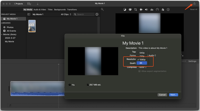
Task: Enable Allow export segmentation checkbox
Action: pyautogui.click(x=139, y=71)
